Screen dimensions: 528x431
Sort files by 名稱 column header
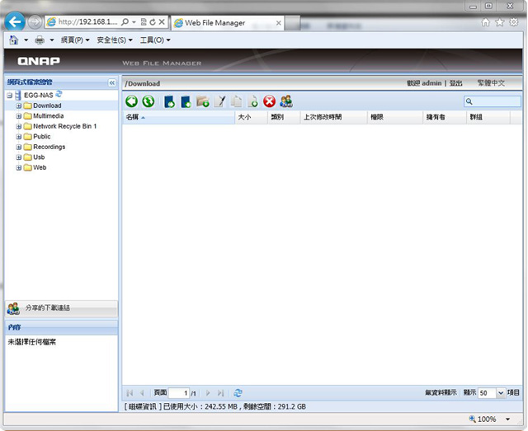click(x=132, y=118)
